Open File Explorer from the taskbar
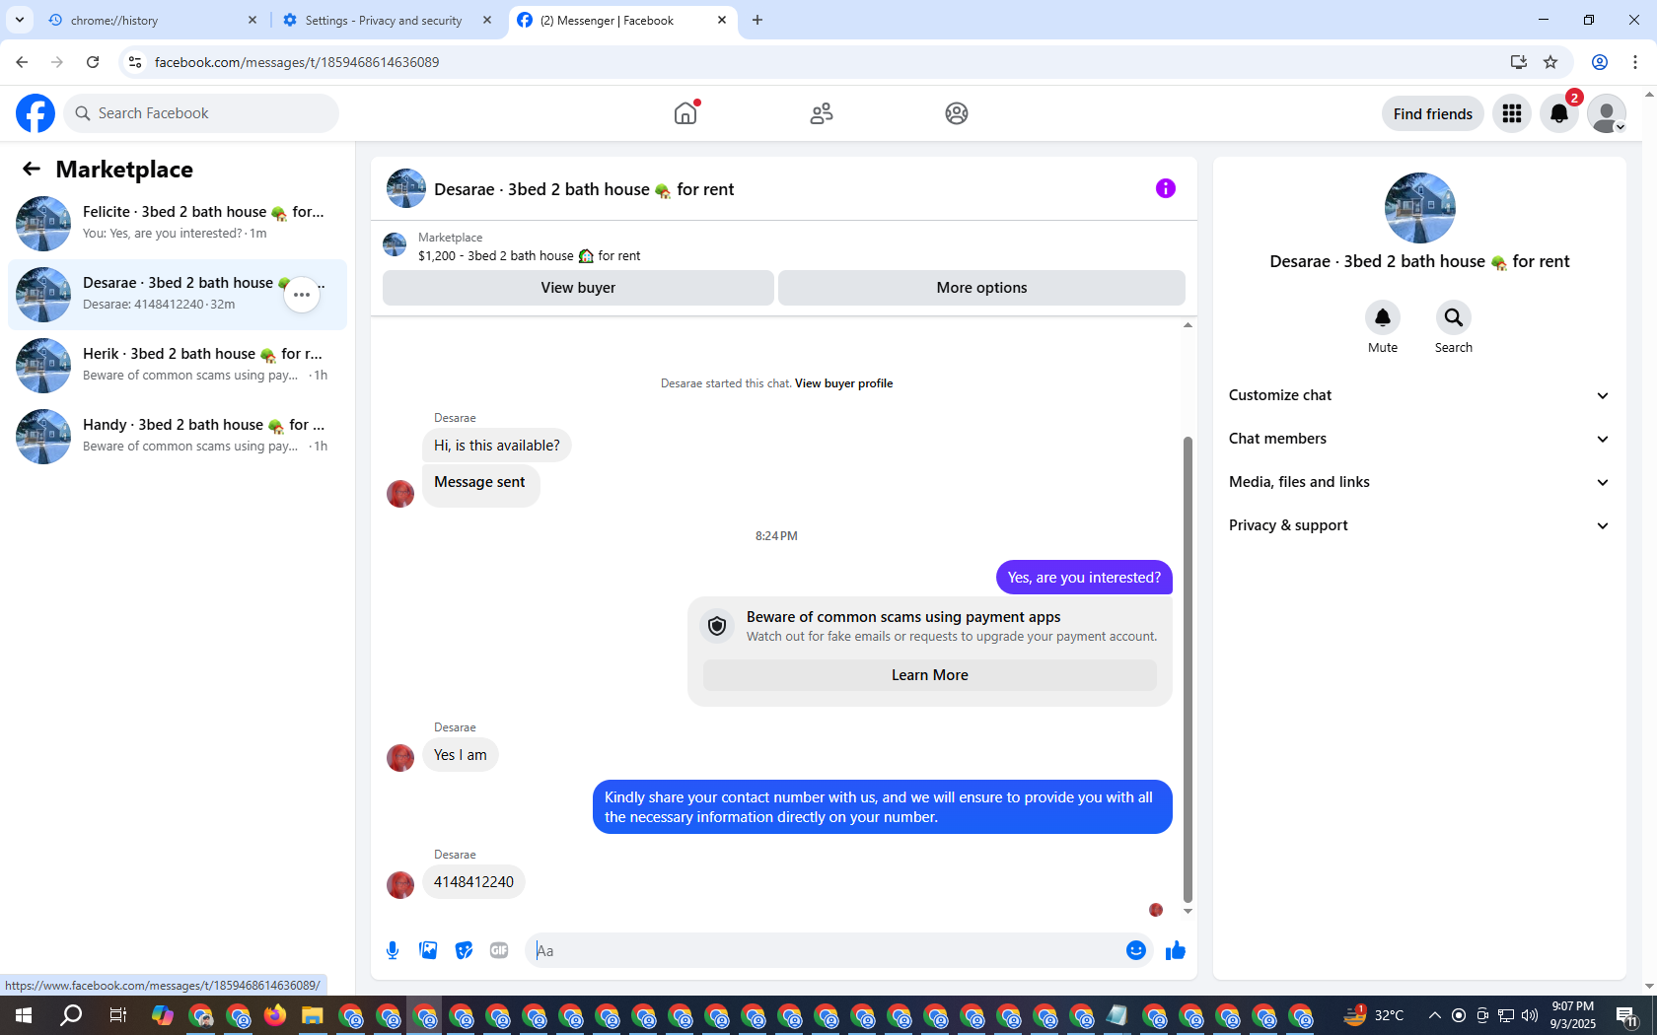1657x1035 pixels. click(x=312, y=1015)
